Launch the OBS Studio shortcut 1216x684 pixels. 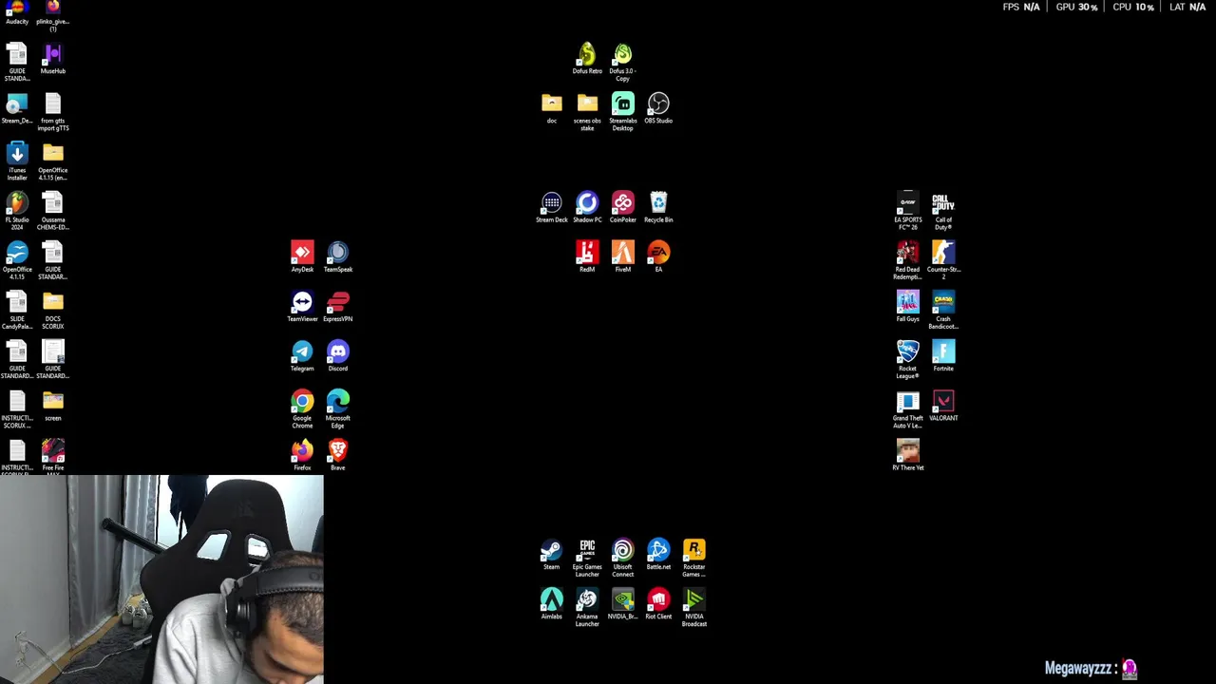pyautogui.click(x=658, y=108)
